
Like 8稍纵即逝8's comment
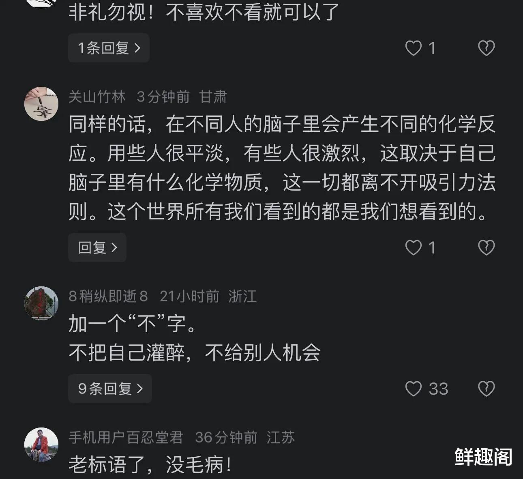pyautogui.click(x=414, y=389)
